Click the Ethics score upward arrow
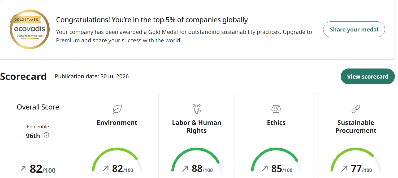398x178 pixels. point(265,168)
